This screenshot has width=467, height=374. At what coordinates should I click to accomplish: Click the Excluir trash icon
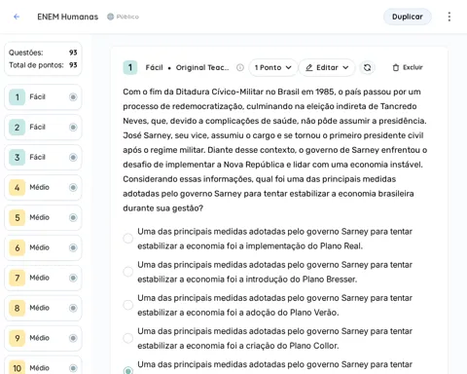coord(396,67)
